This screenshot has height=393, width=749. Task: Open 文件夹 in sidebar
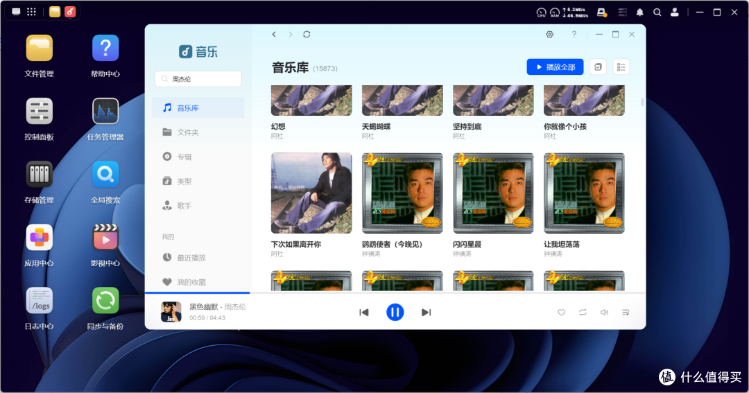198,132
